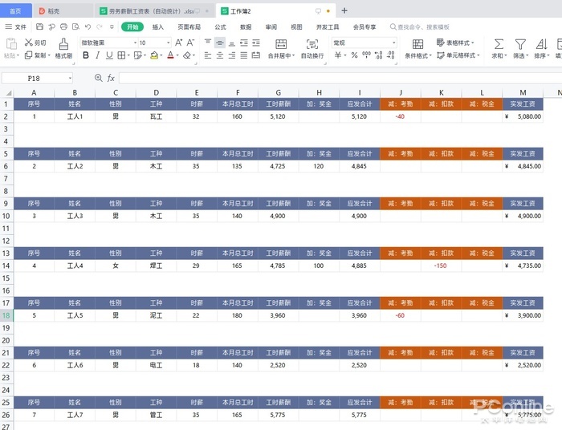The height and width of the screenshot is (430, 562).
Task: Switch to the 页面布局 ribbon tab
Action: [x=189, y=26]
